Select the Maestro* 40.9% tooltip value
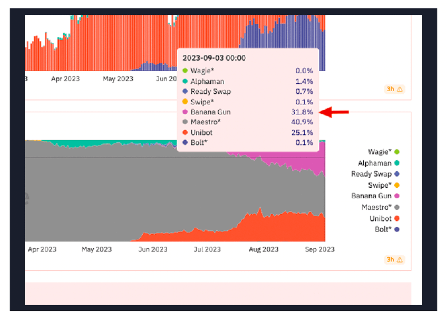Screen dimensions: 447x320 tap(302, 122)
